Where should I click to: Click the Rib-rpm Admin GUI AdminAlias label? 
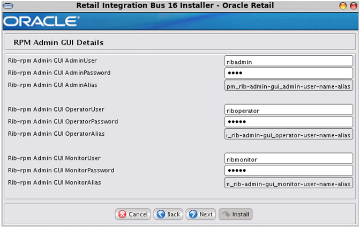52,85
